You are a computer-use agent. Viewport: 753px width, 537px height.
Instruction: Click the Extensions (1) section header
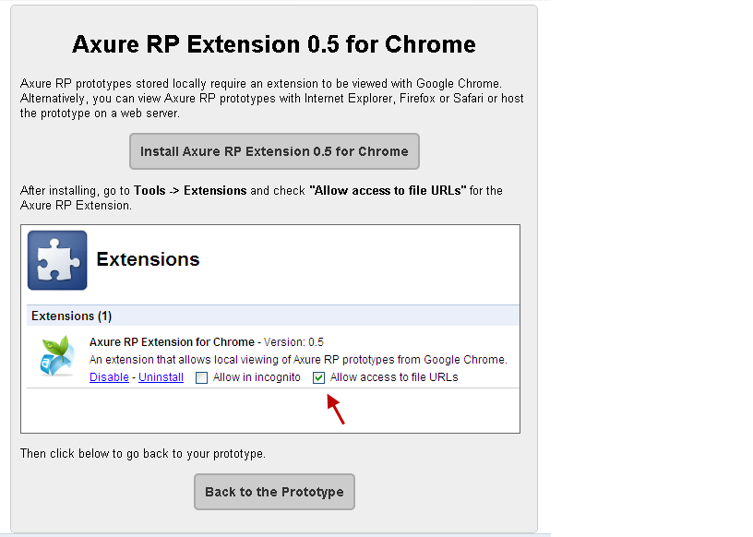point(273,316)
